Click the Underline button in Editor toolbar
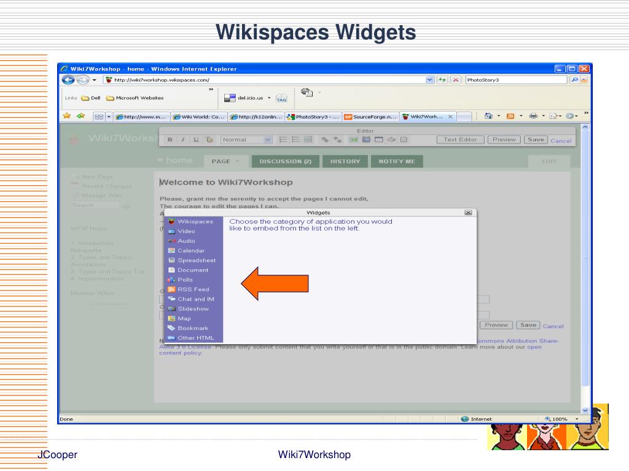Screen dimensions: 629x471 pos(196,139)
